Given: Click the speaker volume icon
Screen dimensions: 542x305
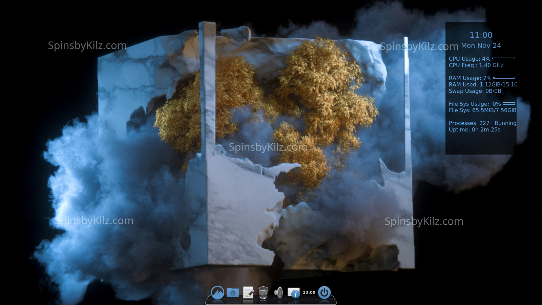Looking at the screenshot, I should (x=278, y=291).
